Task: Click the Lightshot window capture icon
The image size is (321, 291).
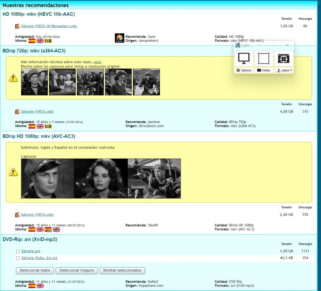Action: pyautogui.click(x=283, y=59)
